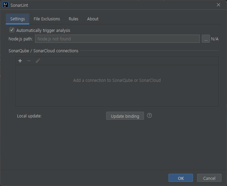Click the Update binding button
Screen dimensions: 227x186
coord(125,116)
